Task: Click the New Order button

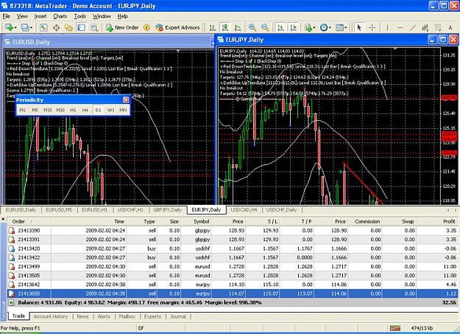Action: (x=122, y=27)
